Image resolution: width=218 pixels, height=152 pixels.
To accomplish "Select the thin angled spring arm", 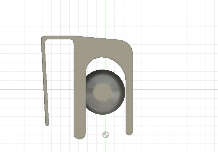I will coord(46,82).
